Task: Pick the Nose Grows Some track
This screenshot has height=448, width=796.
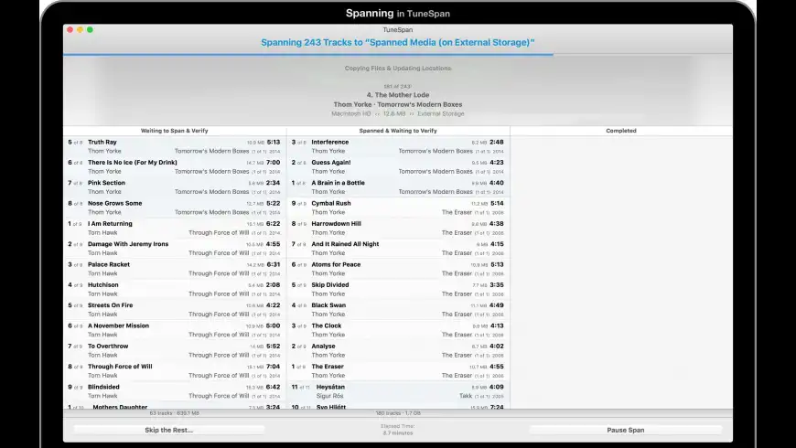Action: pos(174,207)
